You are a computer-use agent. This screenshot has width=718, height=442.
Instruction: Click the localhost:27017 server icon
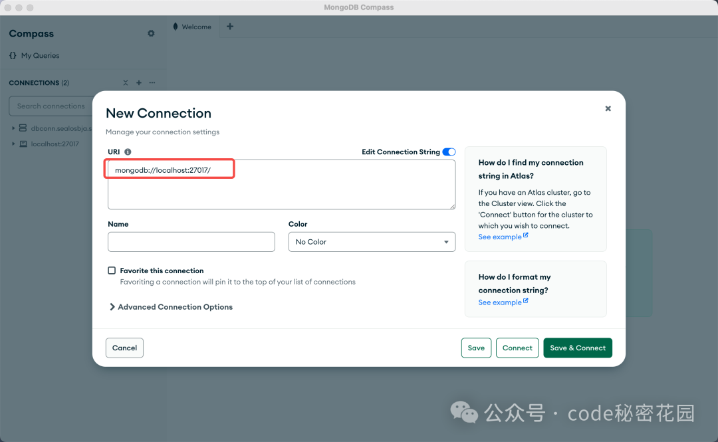pos(22,144)
